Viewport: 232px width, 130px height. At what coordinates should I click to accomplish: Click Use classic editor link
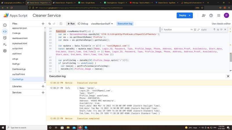click(x=221, y=24)
